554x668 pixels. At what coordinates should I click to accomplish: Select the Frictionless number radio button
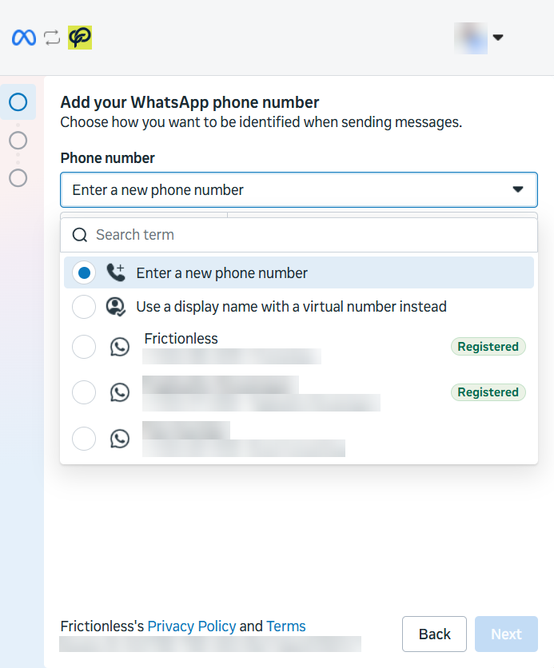coord(84,347)
